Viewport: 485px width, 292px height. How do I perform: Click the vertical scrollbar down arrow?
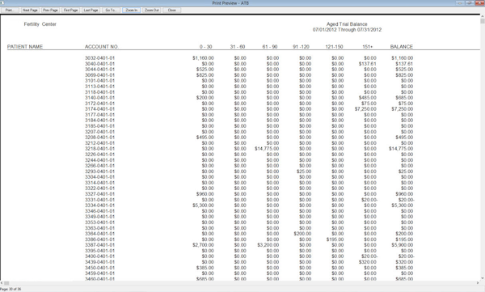pos(483,278)
